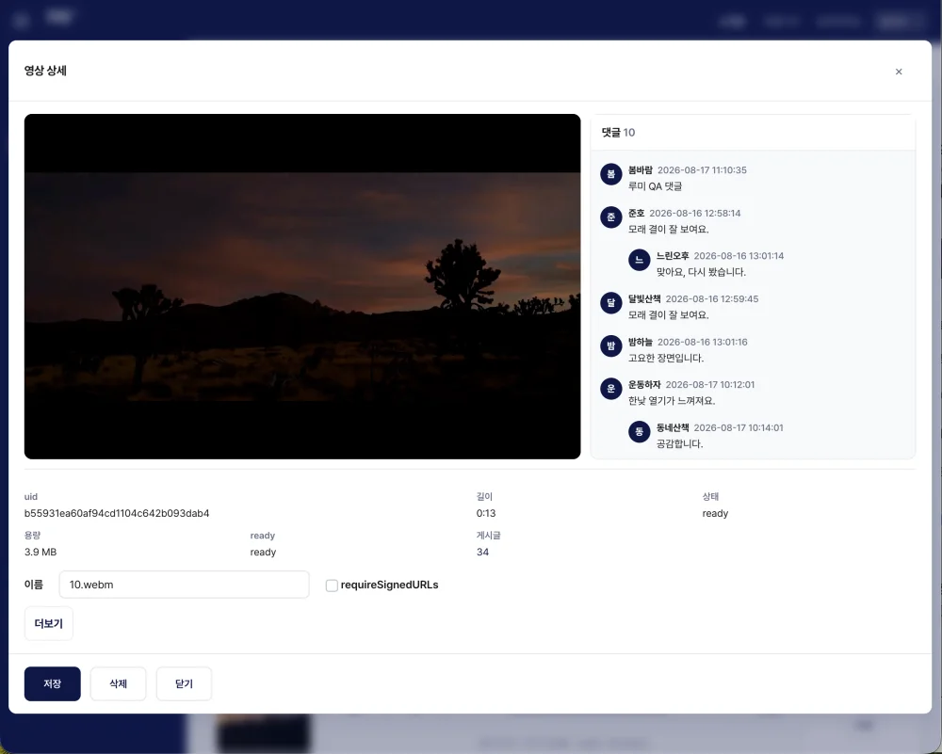Viewport: 942px width, 754px height.
Task: Click the desert sunset video preview
Action: [x=302, y=286]
